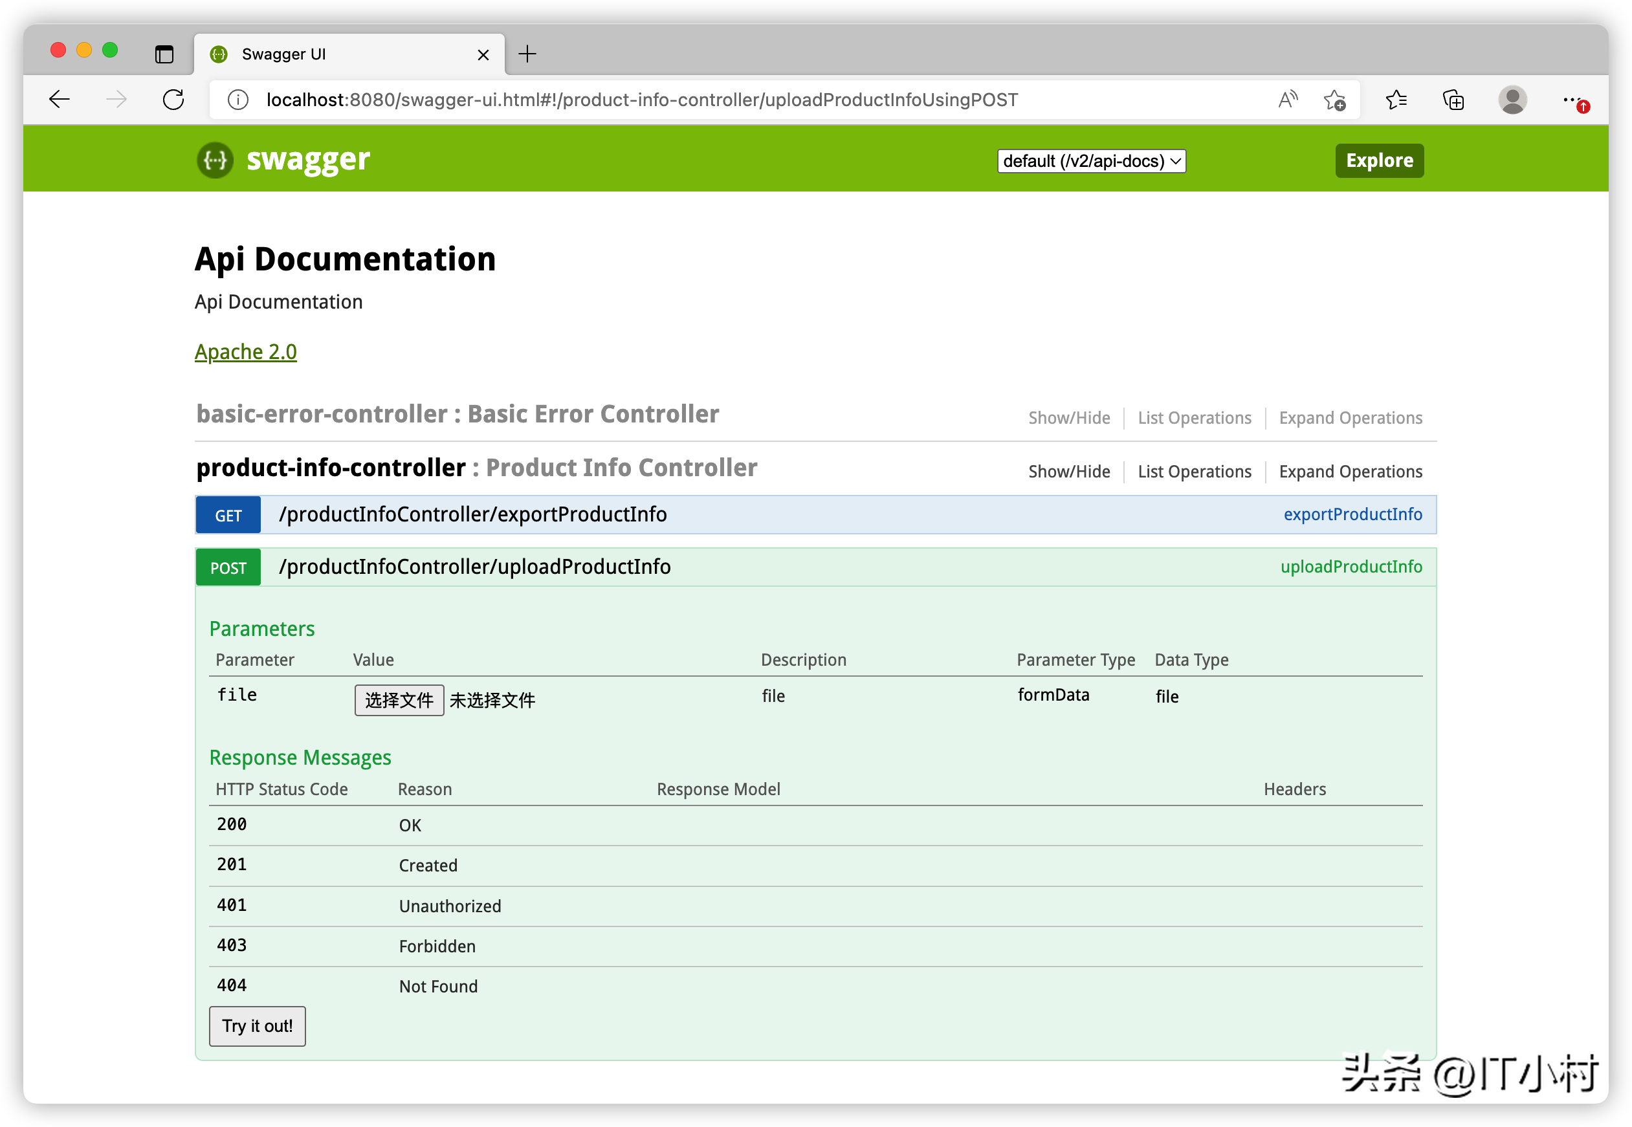Viewport: 1632px width, 1127px height.
Task: Expand basic-error-controller section heading
Action: (x=458, y=414)
